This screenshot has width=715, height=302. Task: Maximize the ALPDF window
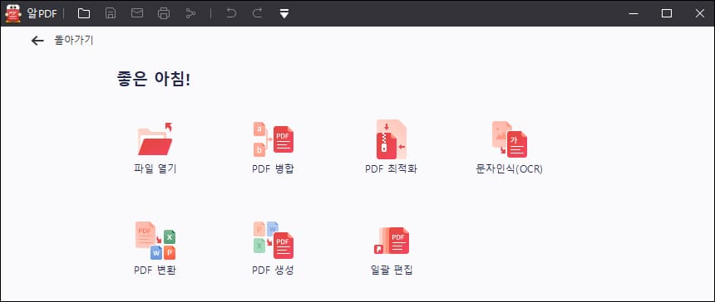[667, 13]
